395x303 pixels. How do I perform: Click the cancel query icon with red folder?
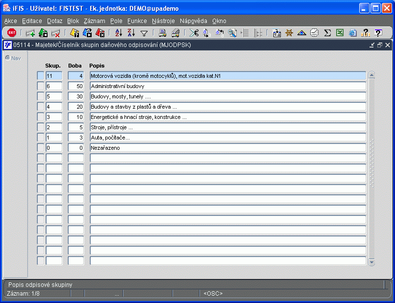click(x=100, y=33)
